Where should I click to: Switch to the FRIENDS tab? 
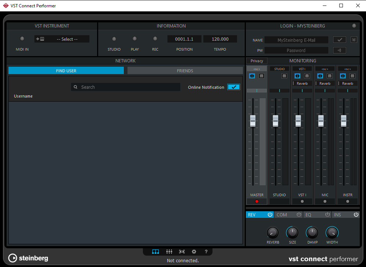click(x=185, y=70)
